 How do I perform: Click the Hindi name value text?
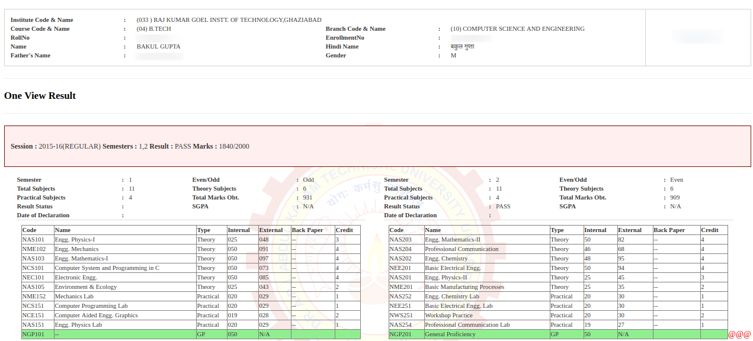[x=462, y=47]
